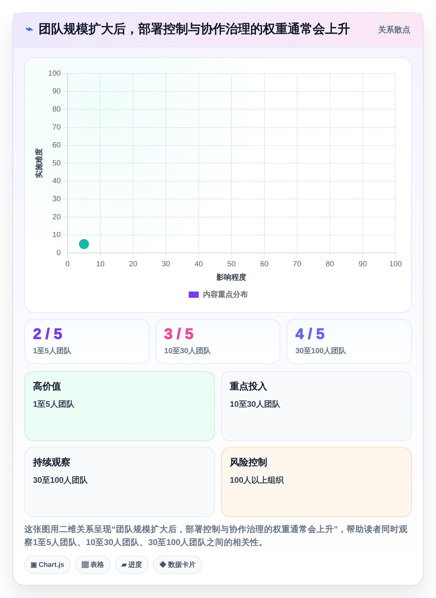Click the 数据卡片 tag chip
The width and height of the screenshot is (436, 598).
click(178, 565)
